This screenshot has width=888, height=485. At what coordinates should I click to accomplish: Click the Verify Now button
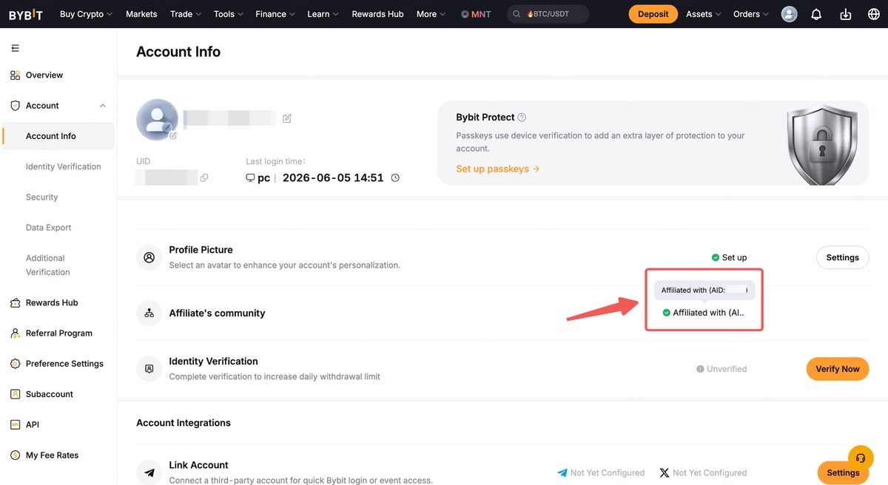tap(838, 369)
